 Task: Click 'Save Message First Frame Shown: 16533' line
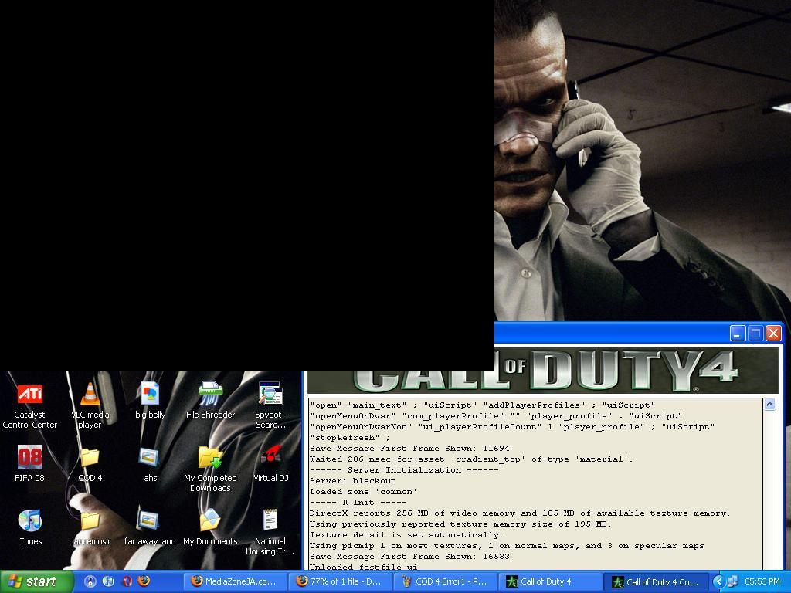click(409, 556)
